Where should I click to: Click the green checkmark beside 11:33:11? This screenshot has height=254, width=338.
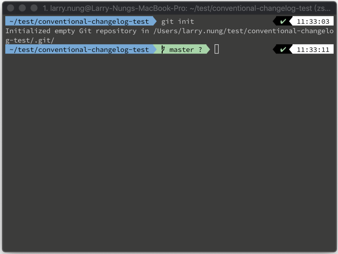click(x=283, y=50)
